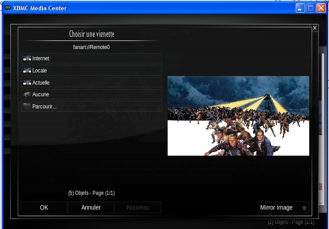Viewport: 329px width, 229px height.
Task: Open Parcourir... to browse for an image
Action: click(x=91, y=106)
